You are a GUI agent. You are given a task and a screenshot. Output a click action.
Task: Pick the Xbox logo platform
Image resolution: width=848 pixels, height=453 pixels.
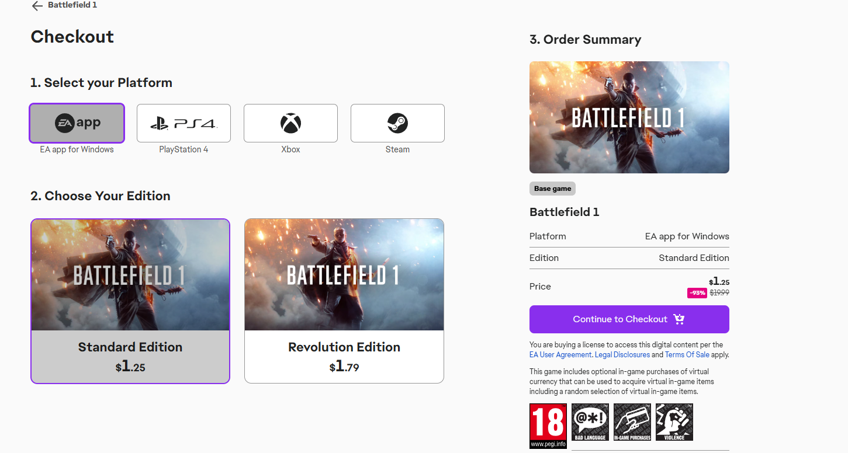tap(290, 123)
